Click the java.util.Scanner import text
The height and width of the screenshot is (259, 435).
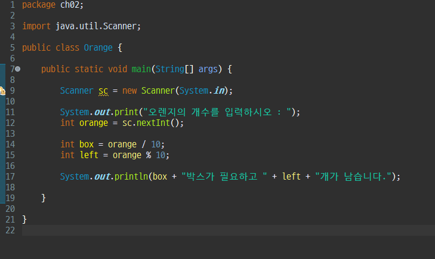pyautogui.click(x=96, y=26)
